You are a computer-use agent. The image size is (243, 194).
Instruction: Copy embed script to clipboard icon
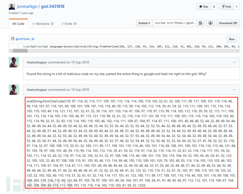click(200, 23)
